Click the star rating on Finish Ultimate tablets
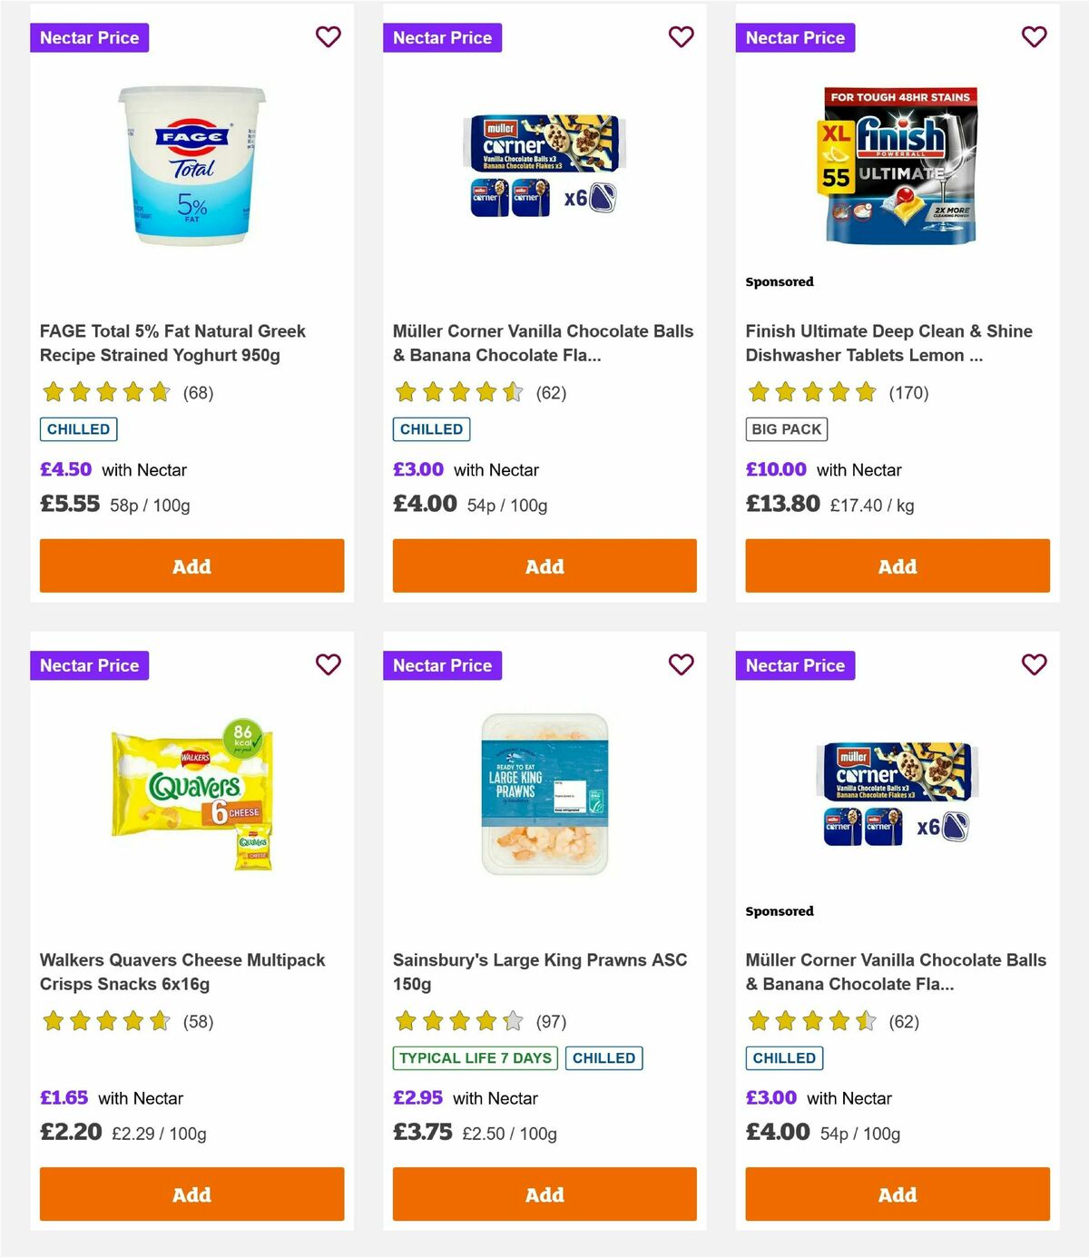The image size is (1089, 1258). coord(810,392)
